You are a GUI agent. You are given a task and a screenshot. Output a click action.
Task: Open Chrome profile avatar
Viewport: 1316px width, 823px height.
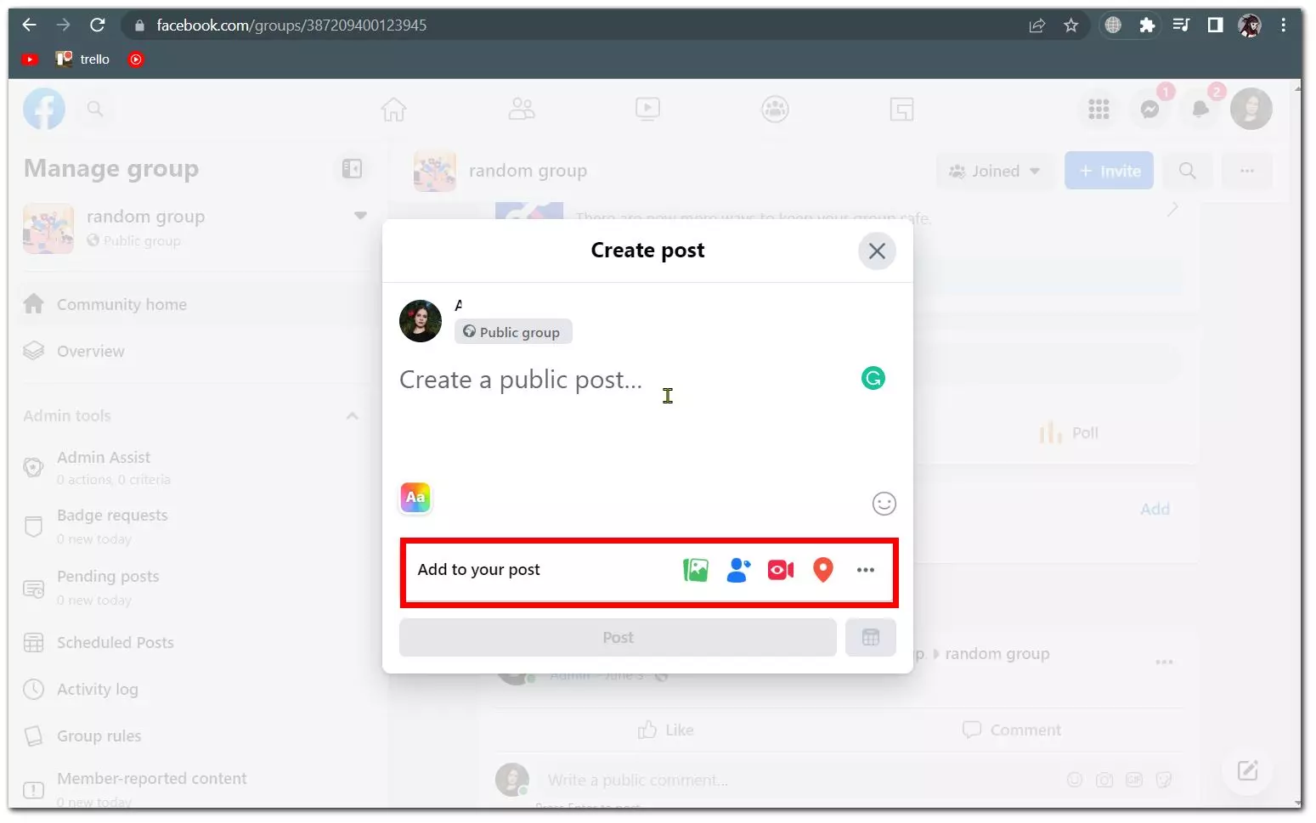(1250, 25)
